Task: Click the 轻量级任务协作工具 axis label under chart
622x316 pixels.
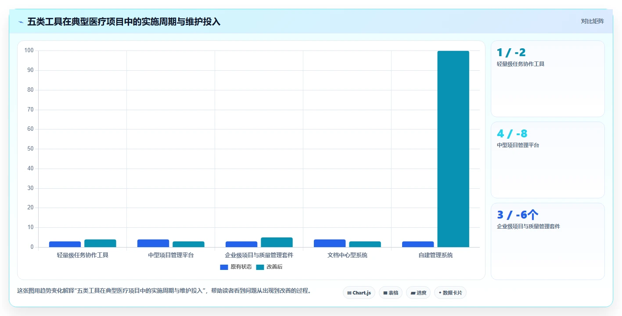Action: pyautogui.click(x=83, y=255)
